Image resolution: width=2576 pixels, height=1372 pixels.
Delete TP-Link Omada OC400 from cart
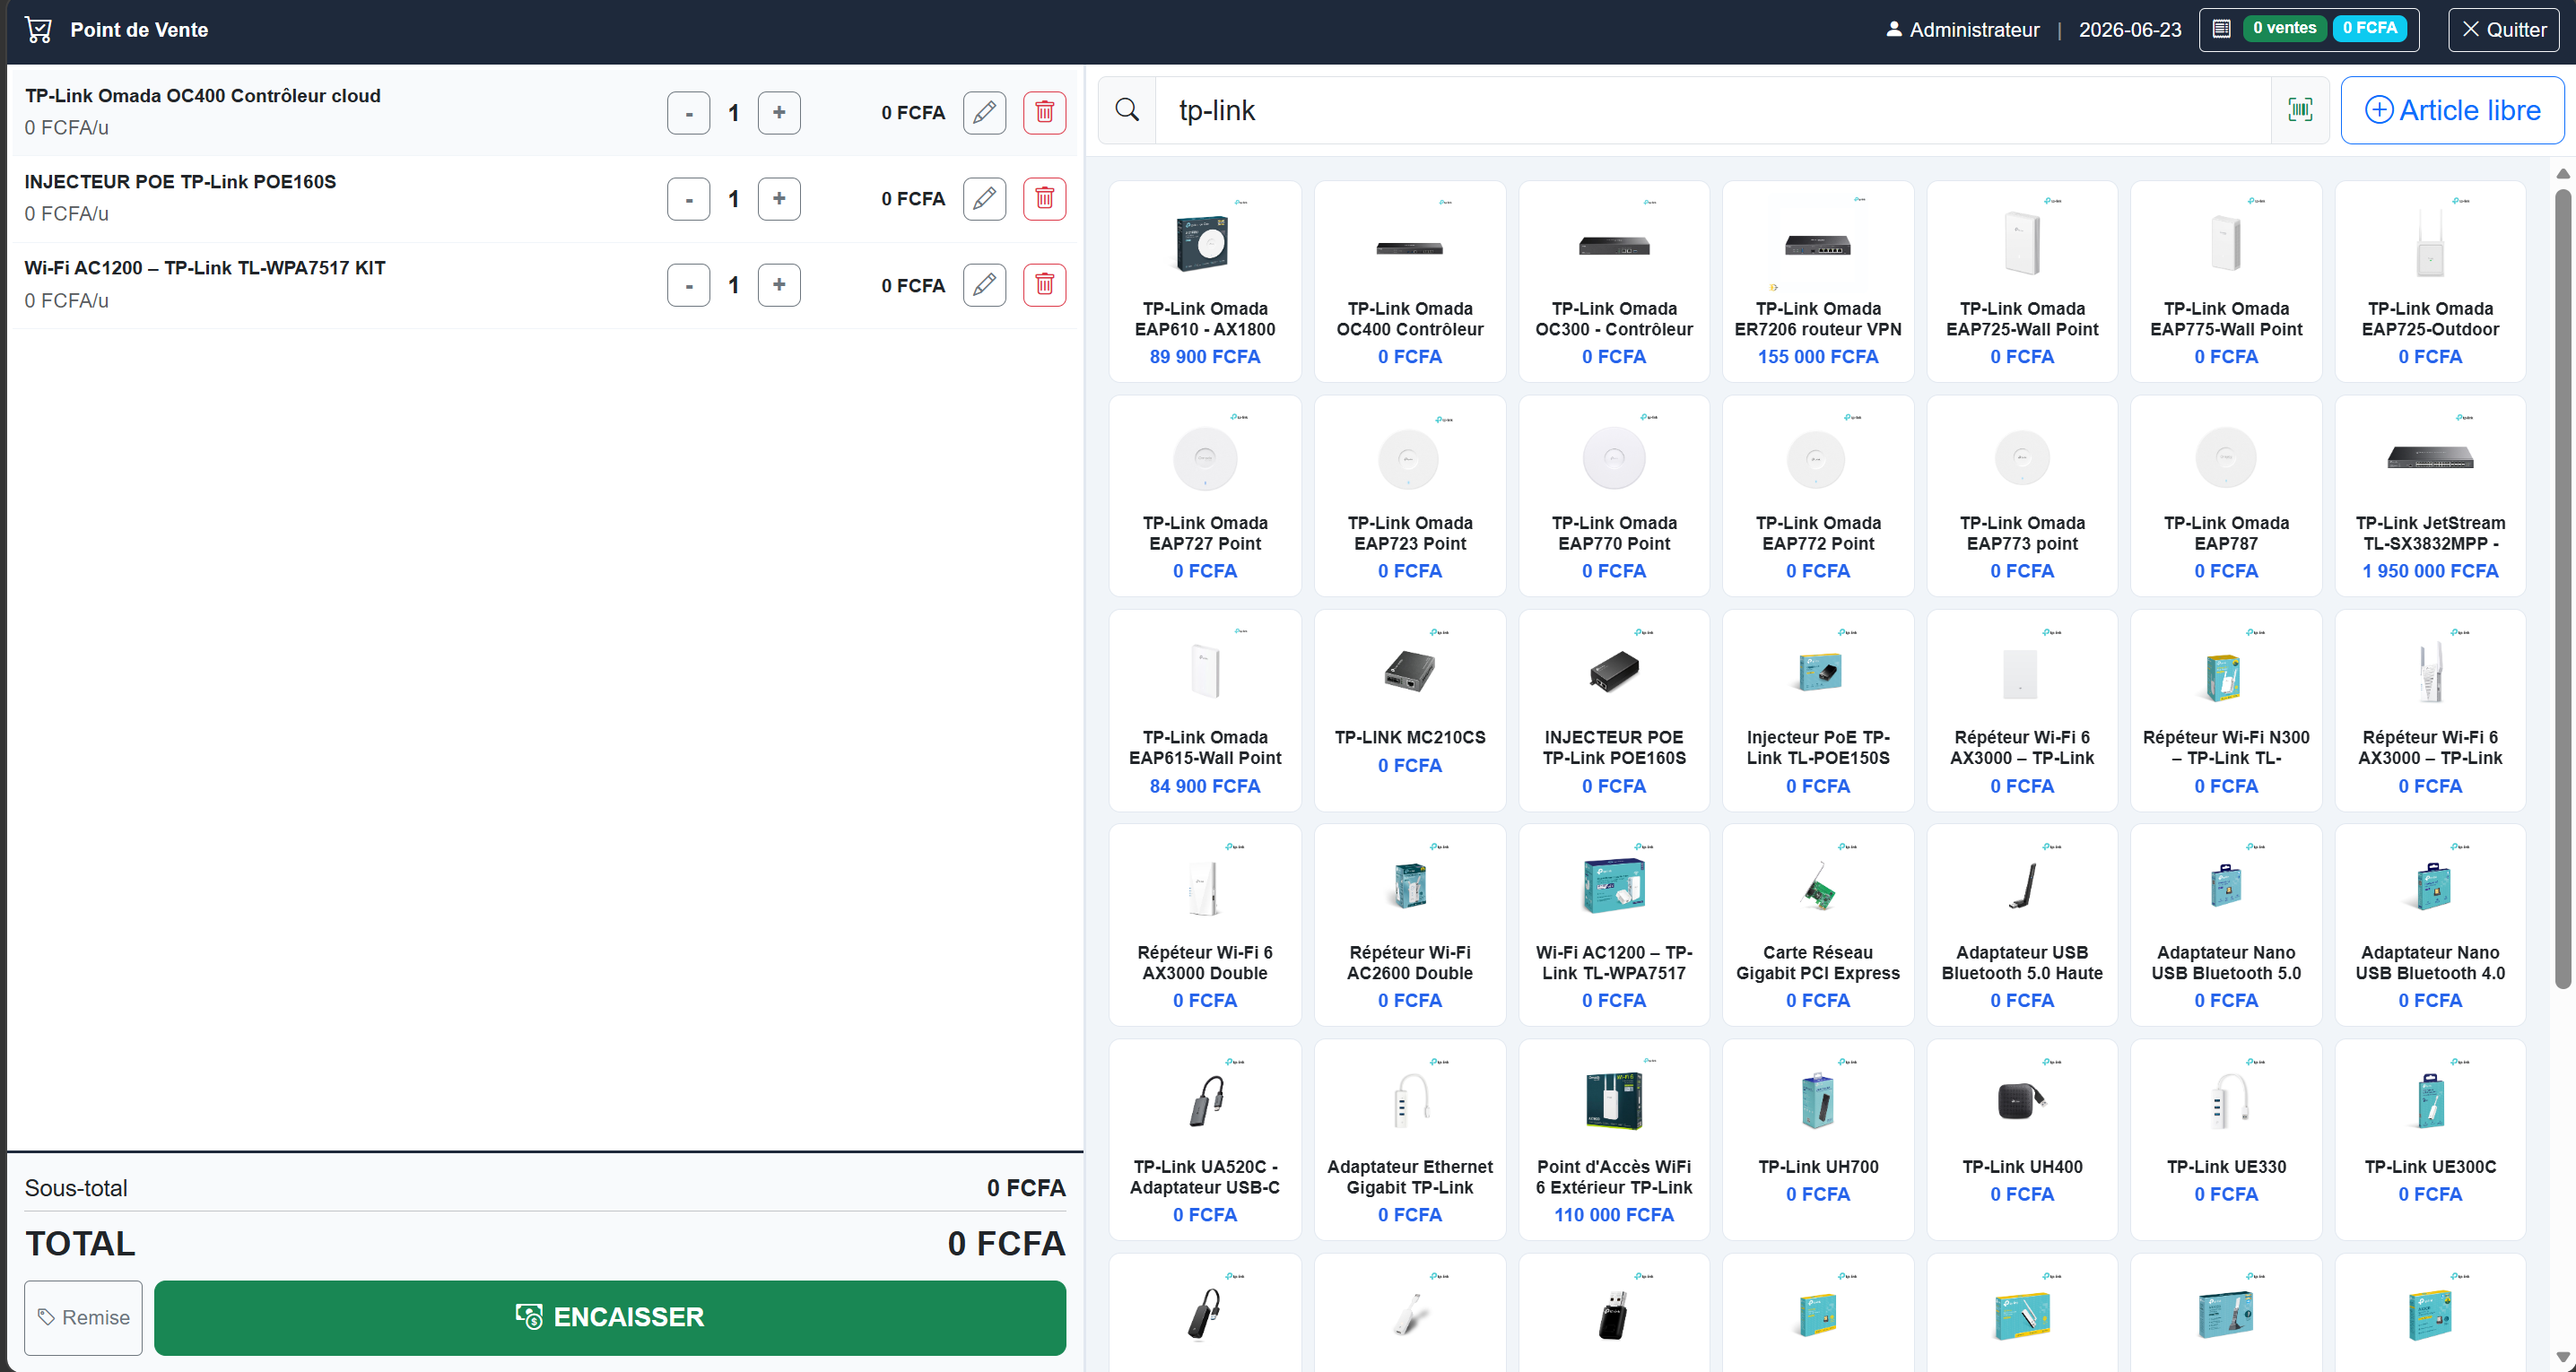point(1044,112)
